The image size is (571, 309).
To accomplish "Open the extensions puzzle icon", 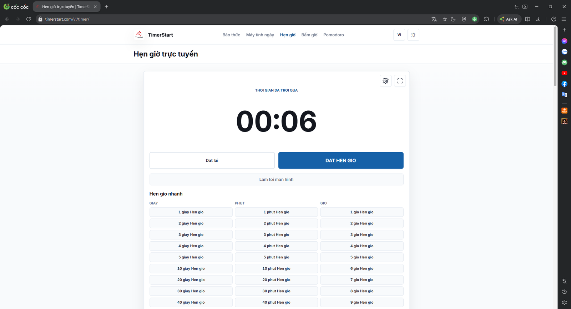I will 486,19.
